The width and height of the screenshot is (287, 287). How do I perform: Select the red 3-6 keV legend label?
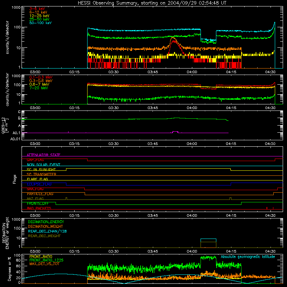(x=37, y=9)
